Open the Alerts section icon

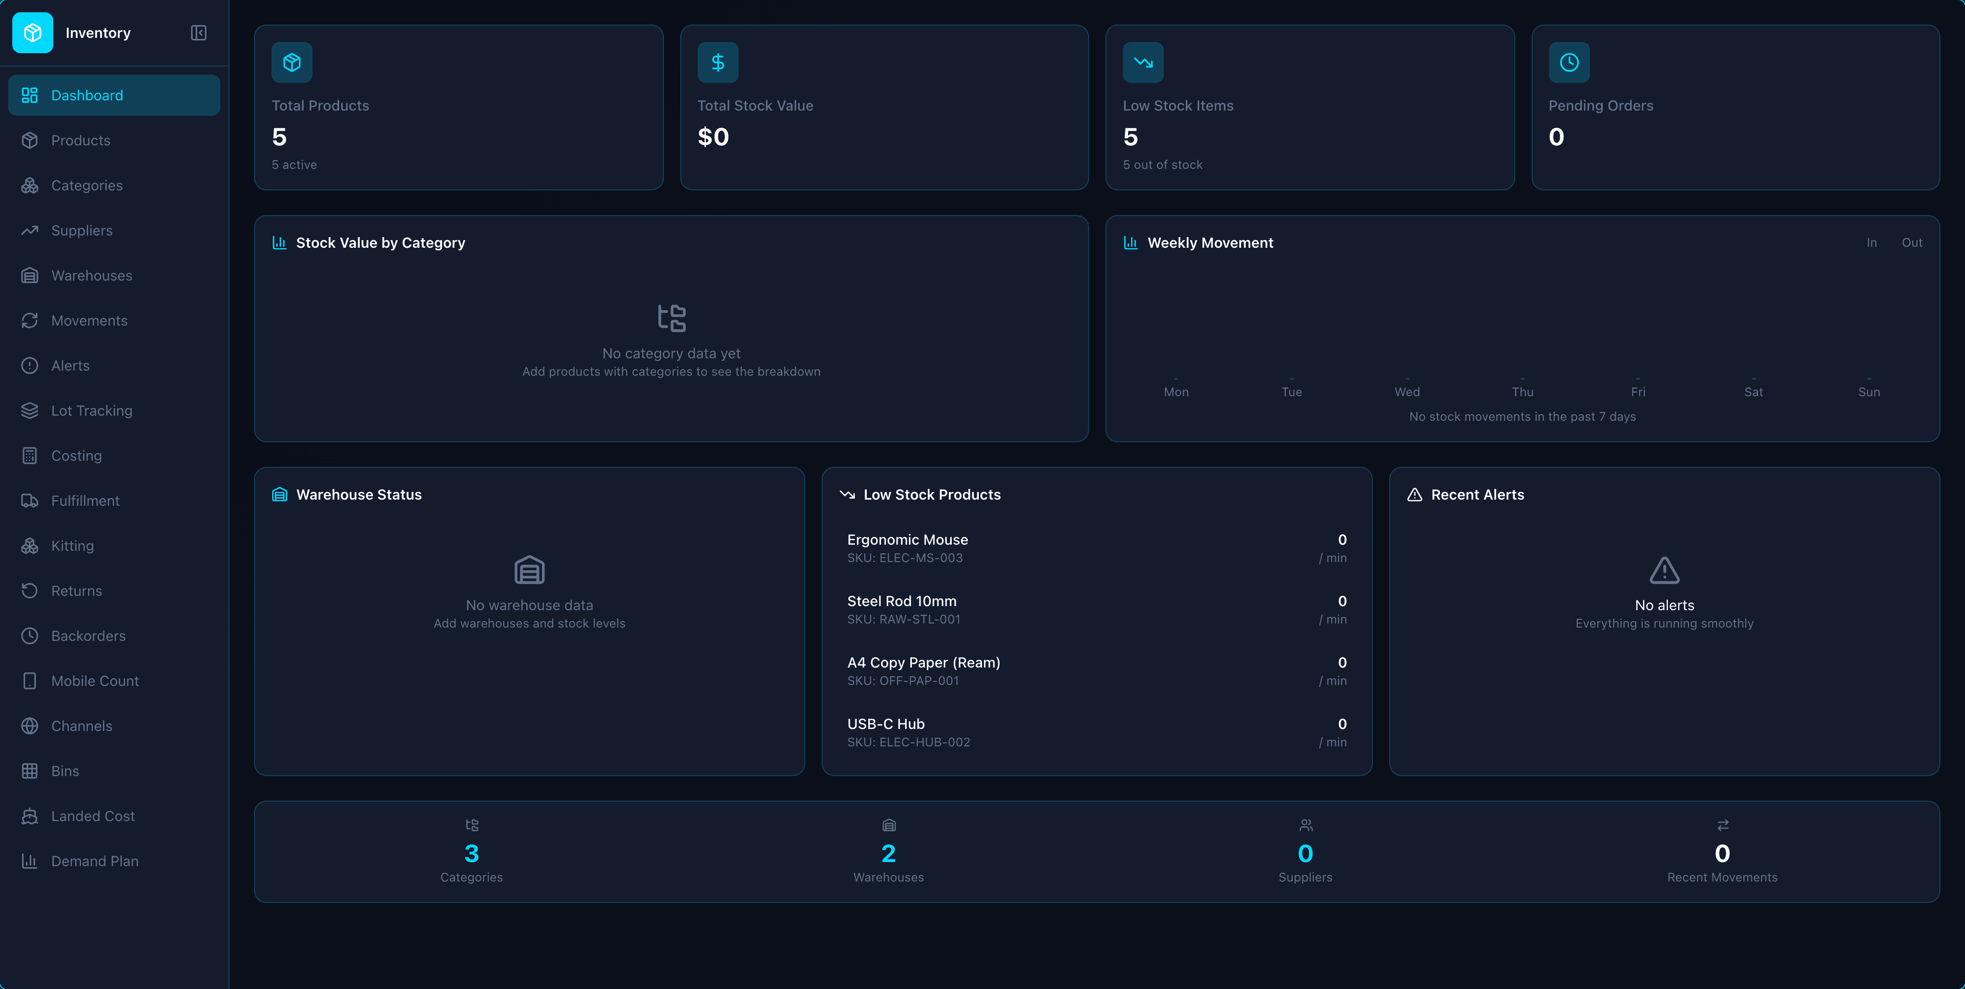click(x=30, y=365)
